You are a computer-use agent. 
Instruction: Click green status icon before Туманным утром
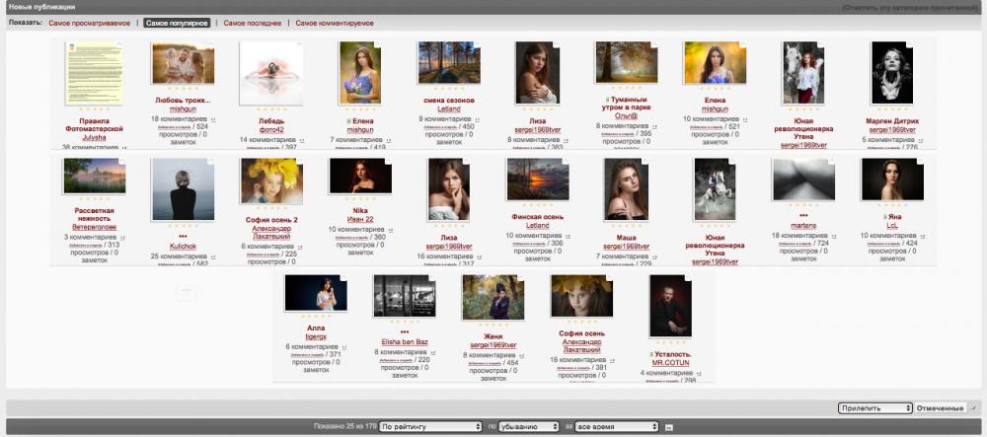607,100
